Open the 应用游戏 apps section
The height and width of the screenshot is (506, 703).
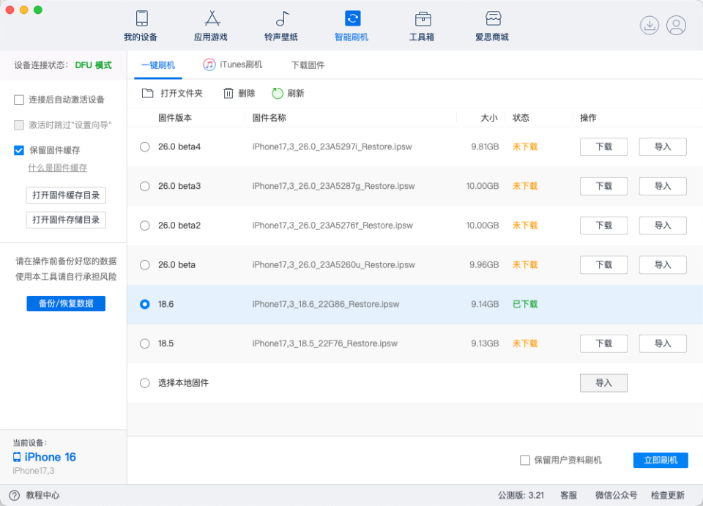coord(211,26)
